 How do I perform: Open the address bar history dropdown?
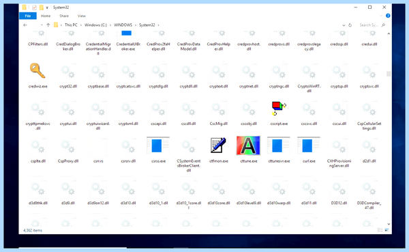[x=344, y=25]
